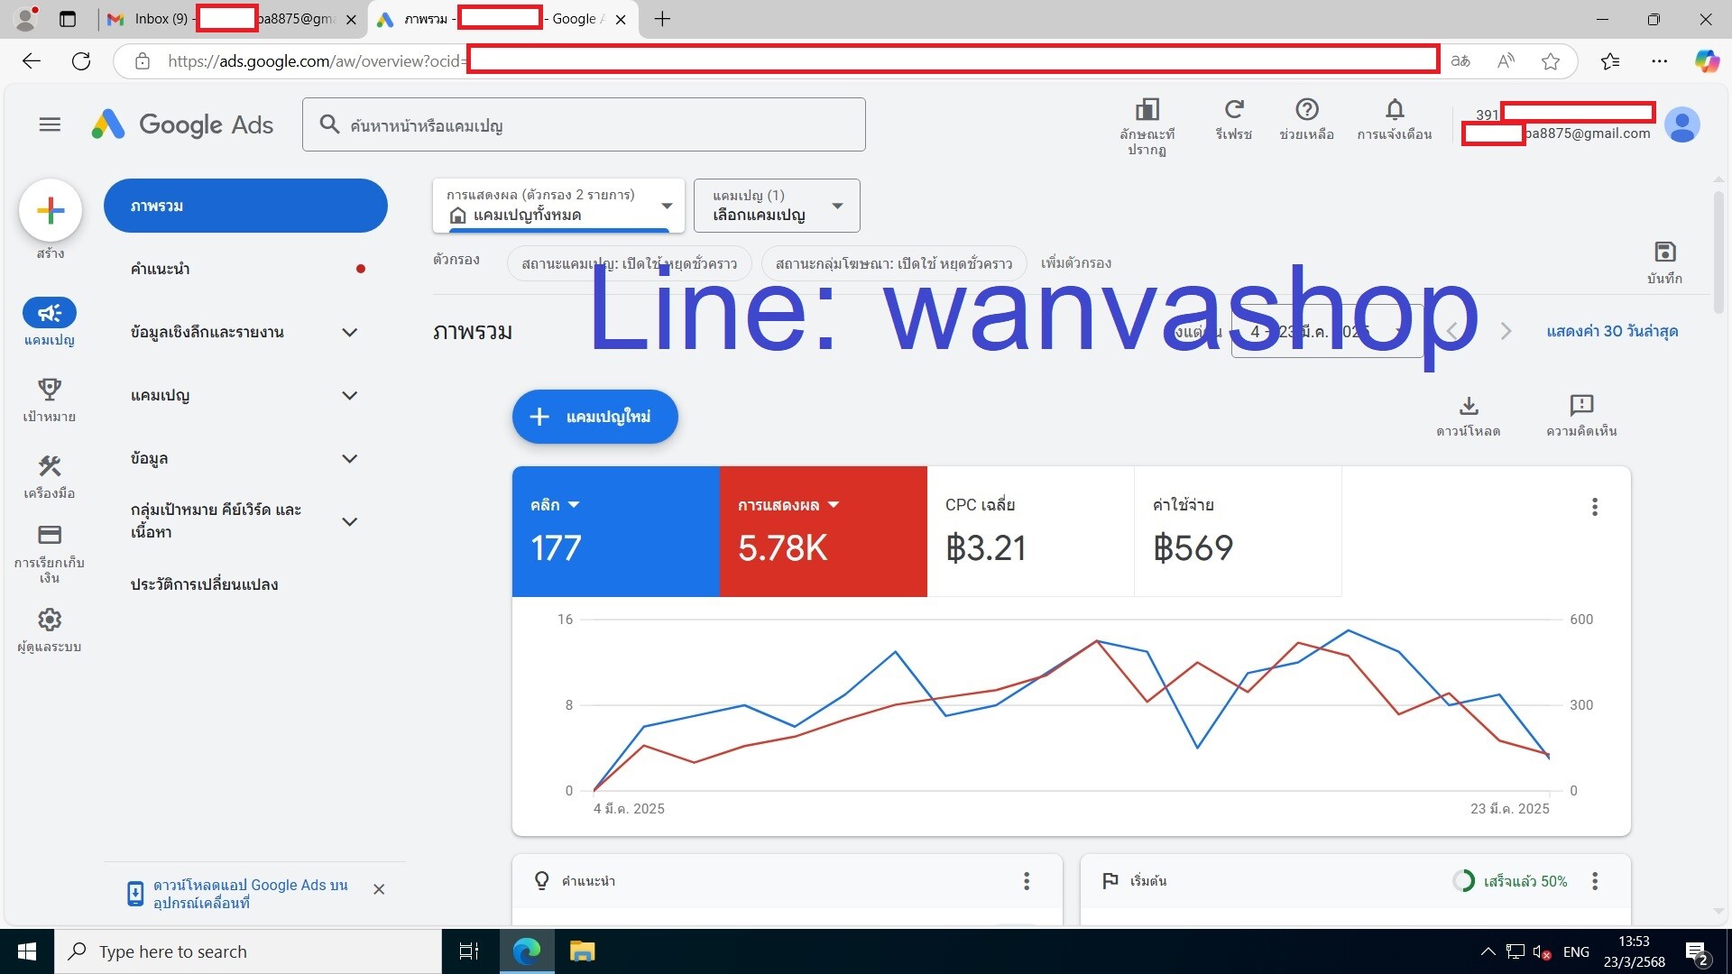The width and height of the screenshot is (1732, 974).
Task: Open Task View in the taskbar
Action: 469,951
